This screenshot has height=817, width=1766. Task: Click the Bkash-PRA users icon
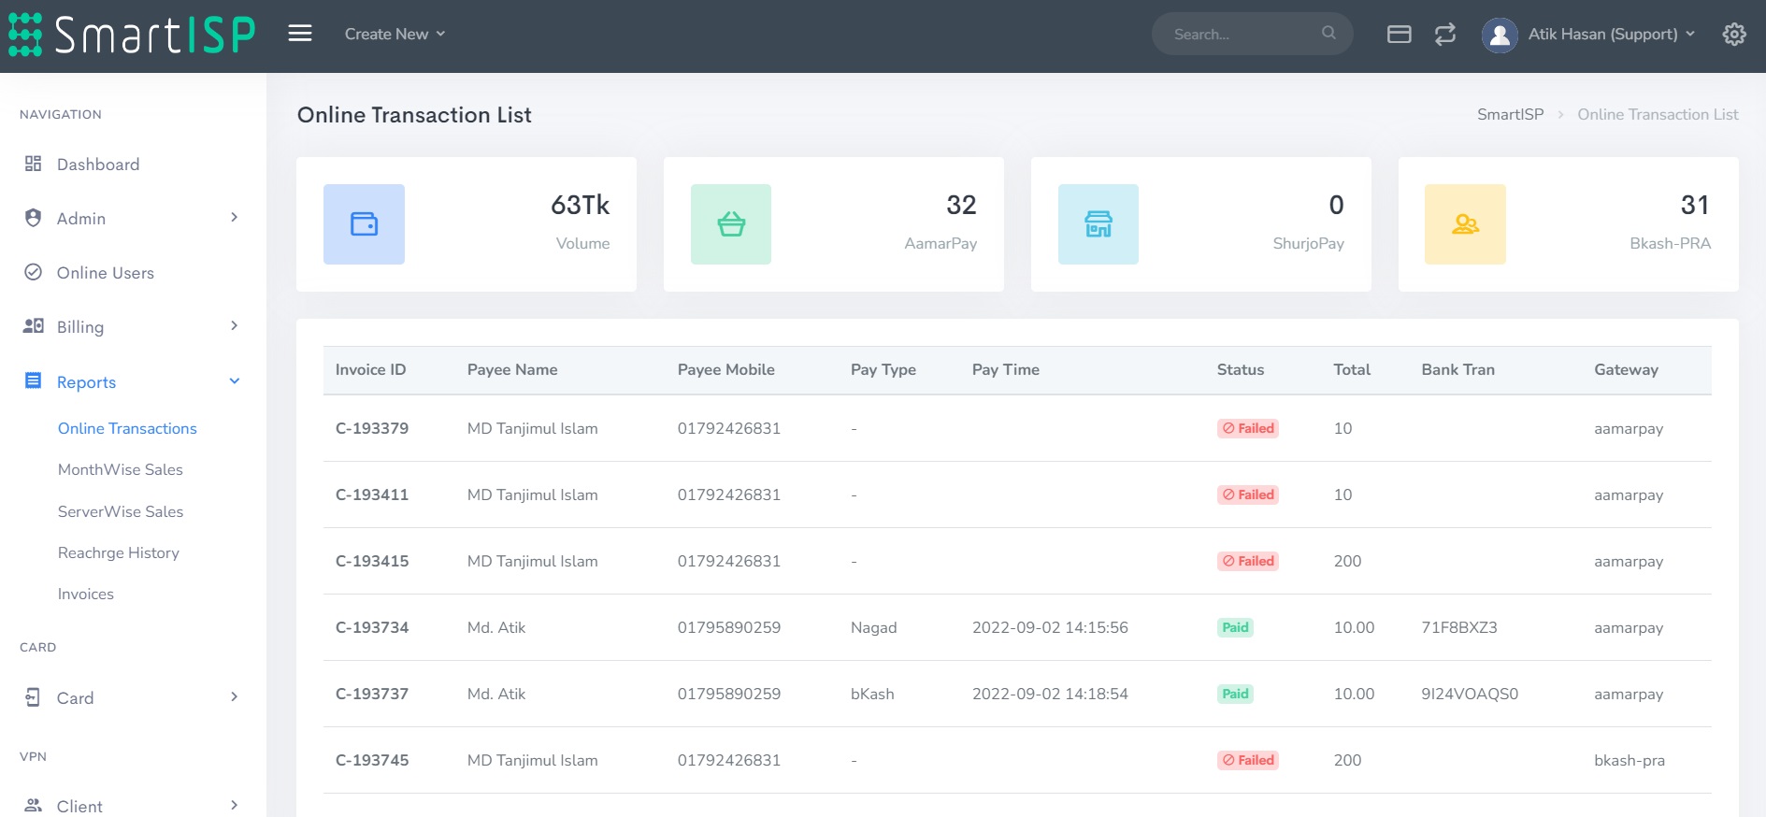1465,224
